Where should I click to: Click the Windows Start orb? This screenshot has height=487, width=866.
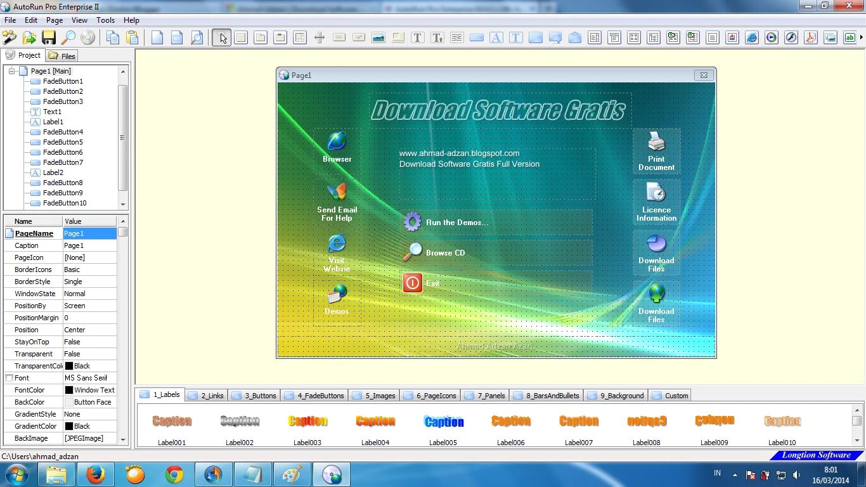(x=17, y=474)
